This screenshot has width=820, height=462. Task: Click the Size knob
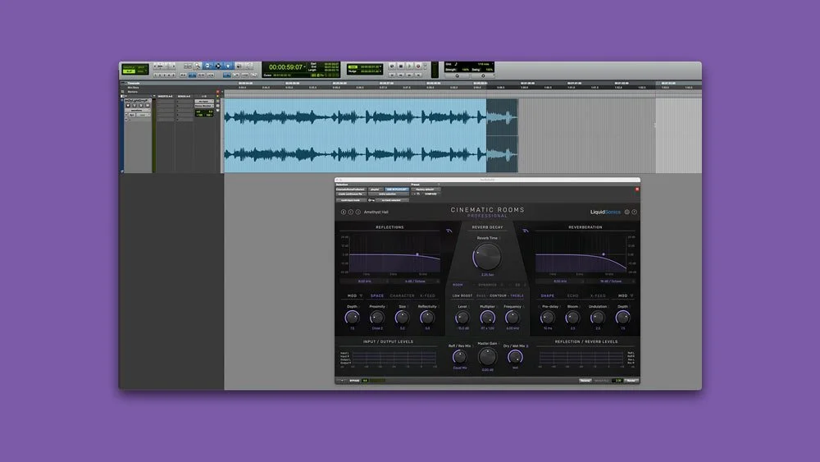pyautogui.click(x=402, y=317)
